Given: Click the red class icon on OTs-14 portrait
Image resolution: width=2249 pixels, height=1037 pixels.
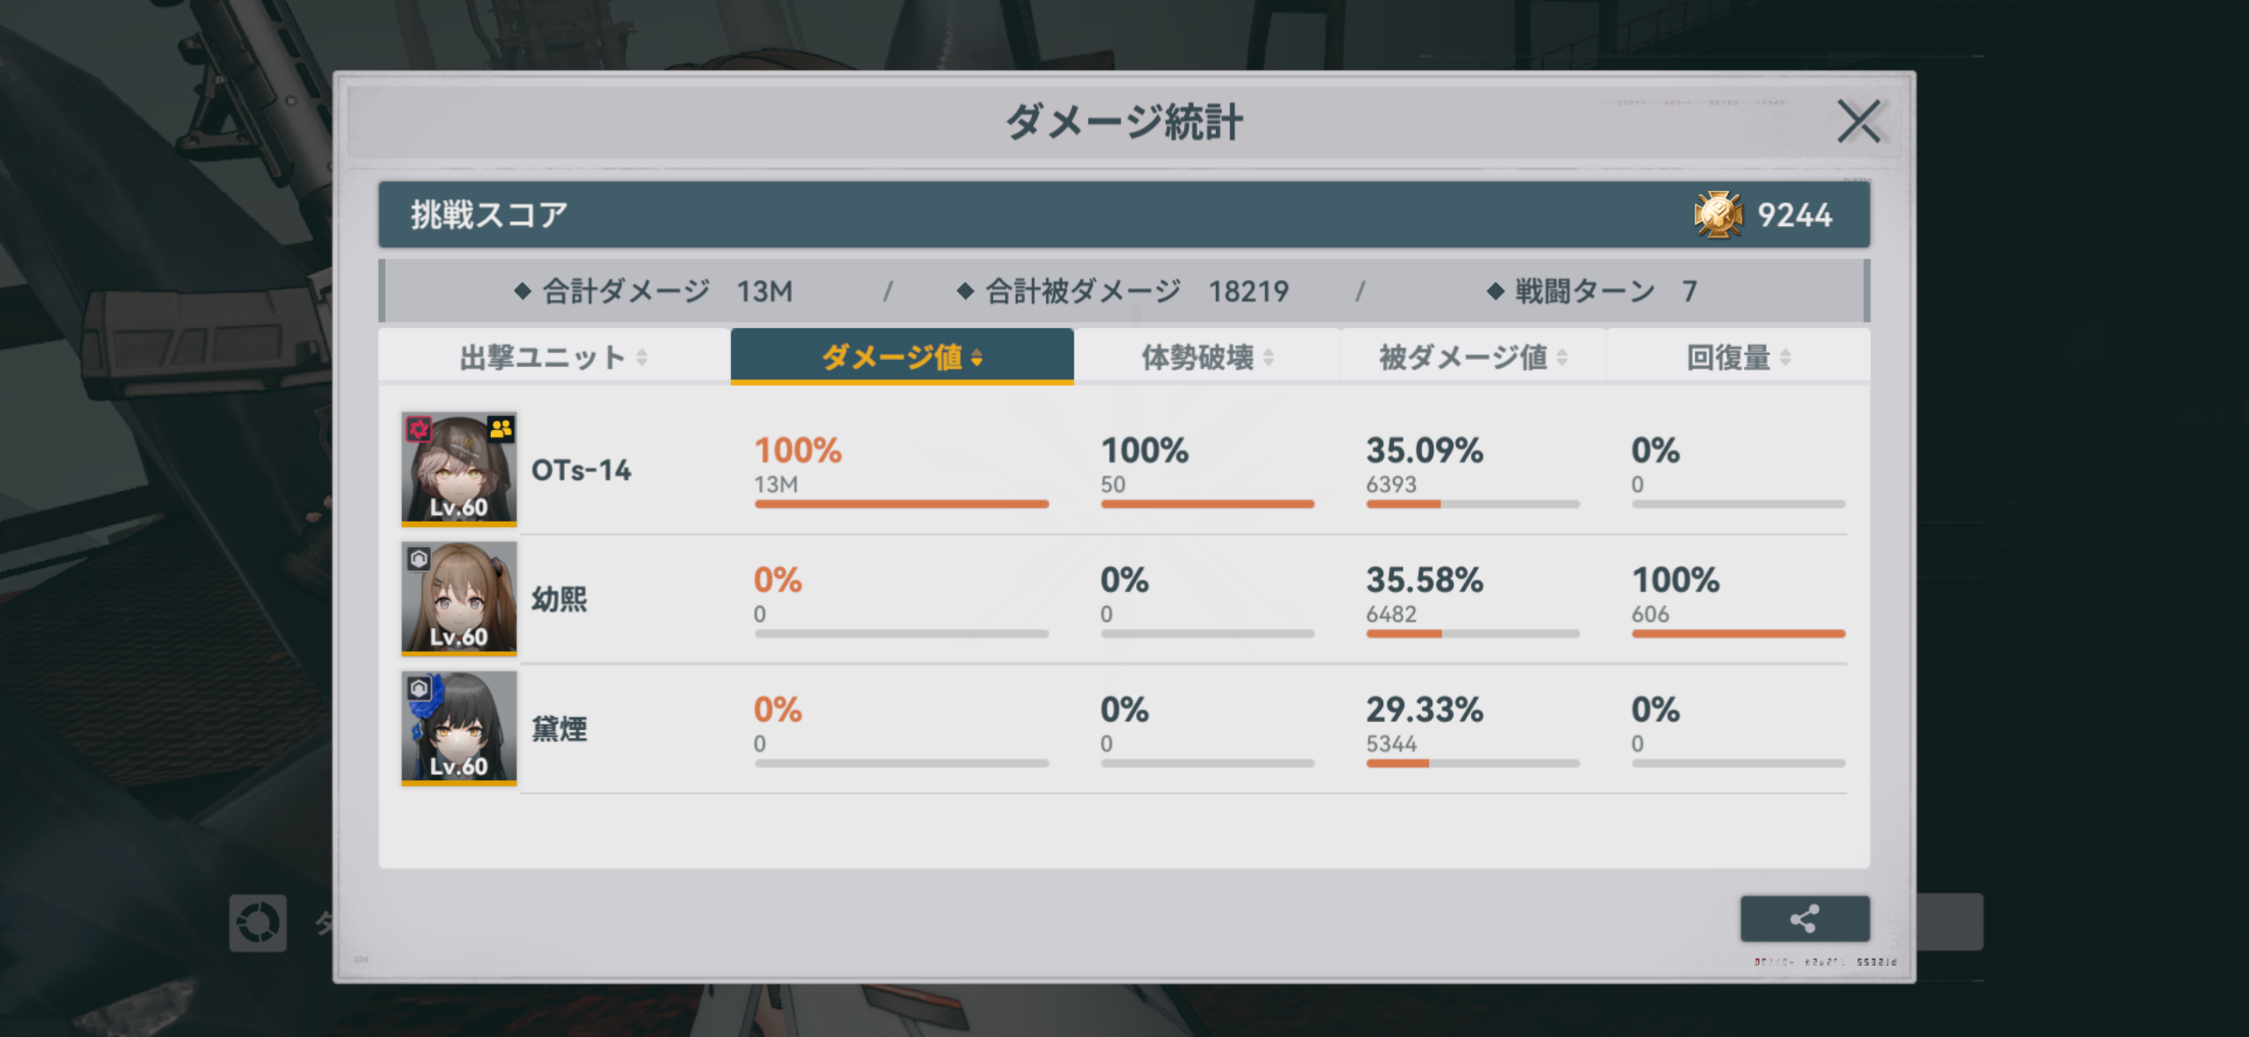Looking at the screenshot, I should [419, 429].
